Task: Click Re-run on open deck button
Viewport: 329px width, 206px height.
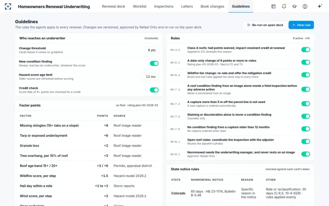Action: [x=265, y=25]
